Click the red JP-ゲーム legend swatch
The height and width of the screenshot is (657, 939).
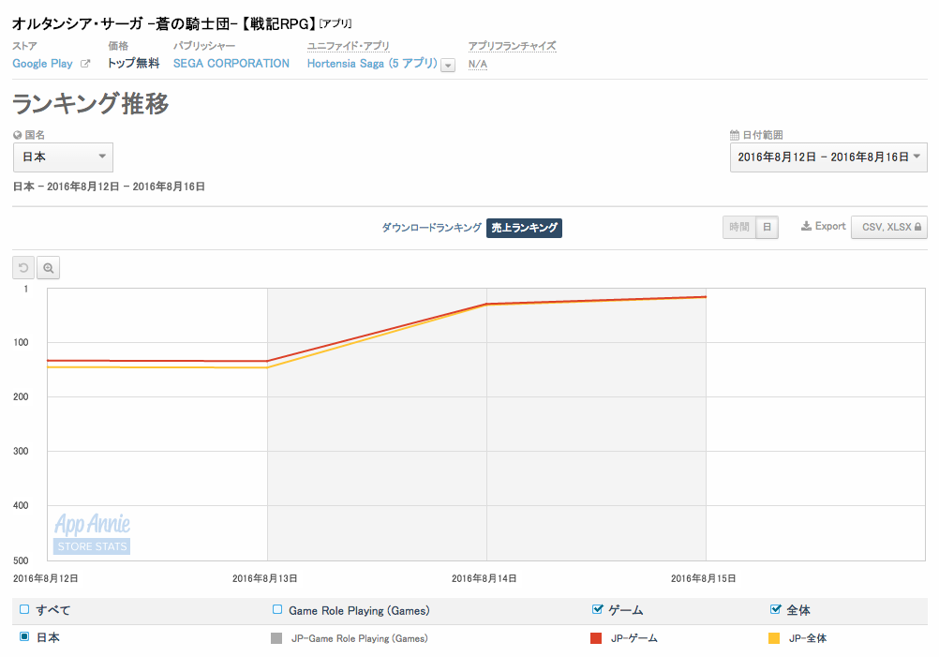tap(595, 638)
